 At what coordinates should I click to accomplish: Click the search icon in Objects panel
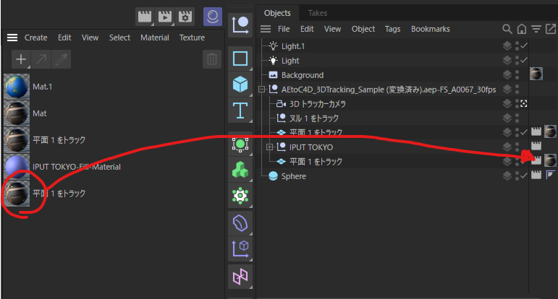click(507, 29)
